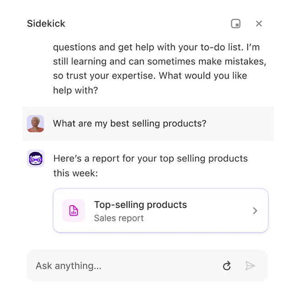Image resolution: width=295 pixels, height=296 pixels.
Task: Click the Sidekick panel title
Action: (46, 24)
